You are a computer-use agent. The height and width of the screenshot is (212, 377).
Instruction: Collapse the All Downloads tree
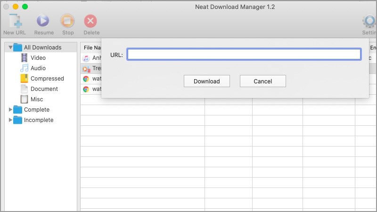10,48
